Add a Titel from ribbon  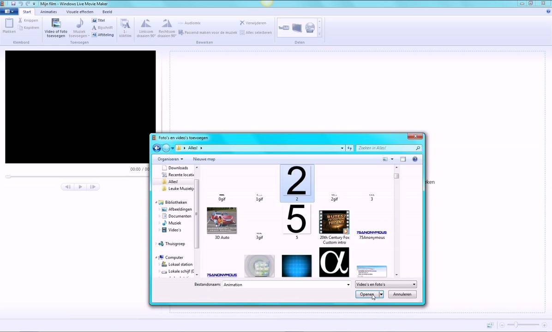click(98, 20)
